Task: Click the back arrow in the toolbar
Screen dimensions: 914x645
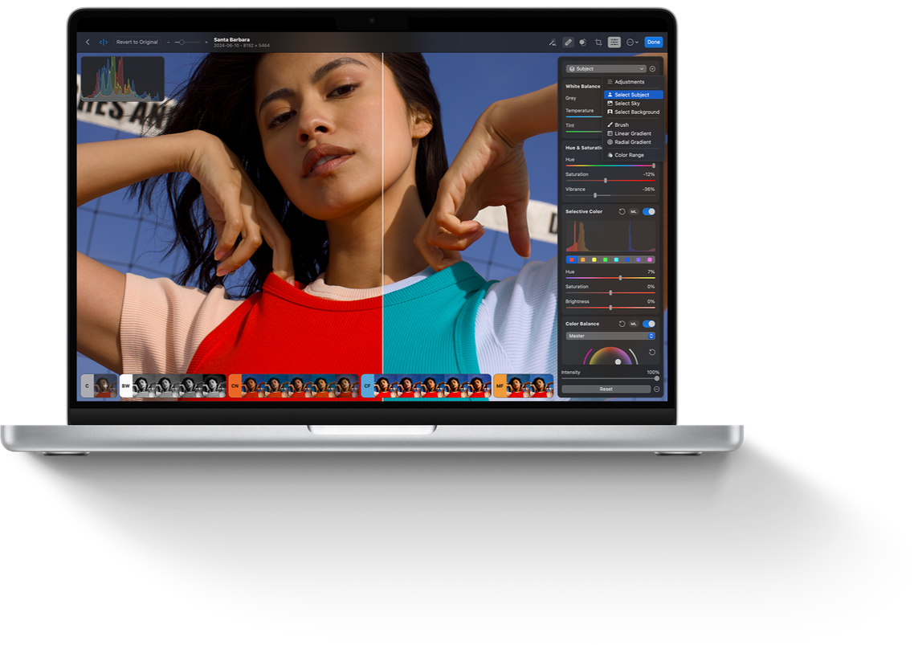Action: 88,42
